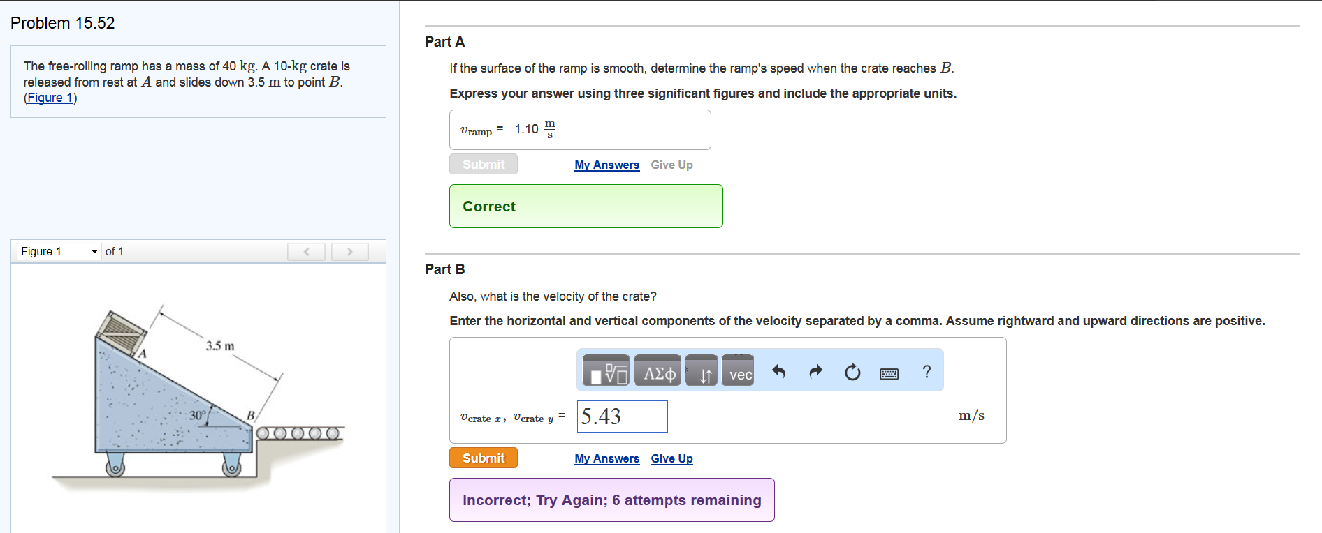Open My Answers link for Part A
Screen dimensions: 1322x533
coord(606,165)
